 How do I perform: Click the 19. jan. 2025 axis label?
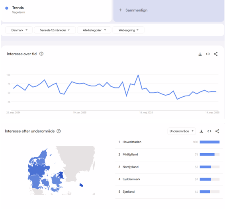click(x=80, y=113)
